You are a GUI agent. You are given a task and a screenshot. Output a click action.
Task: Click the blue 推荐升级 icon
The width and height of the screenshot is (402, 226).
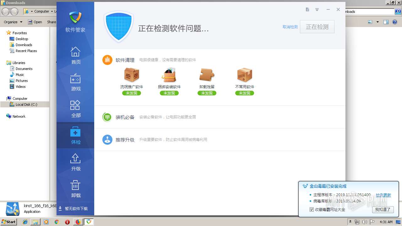(107, 140)
